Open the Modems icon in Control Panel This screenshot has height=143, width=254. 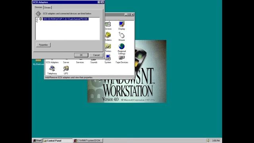coord(108,35)
